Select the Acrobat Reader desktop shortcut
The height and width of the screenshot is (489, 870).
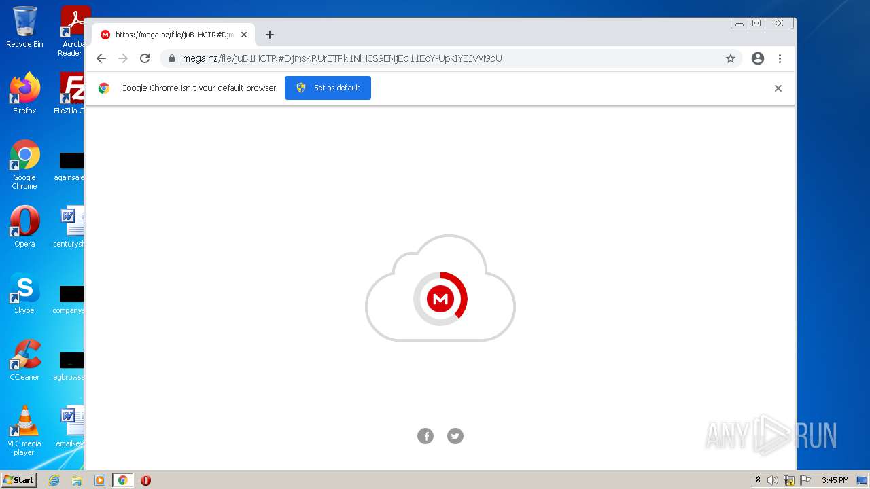(x=71, y=31)
